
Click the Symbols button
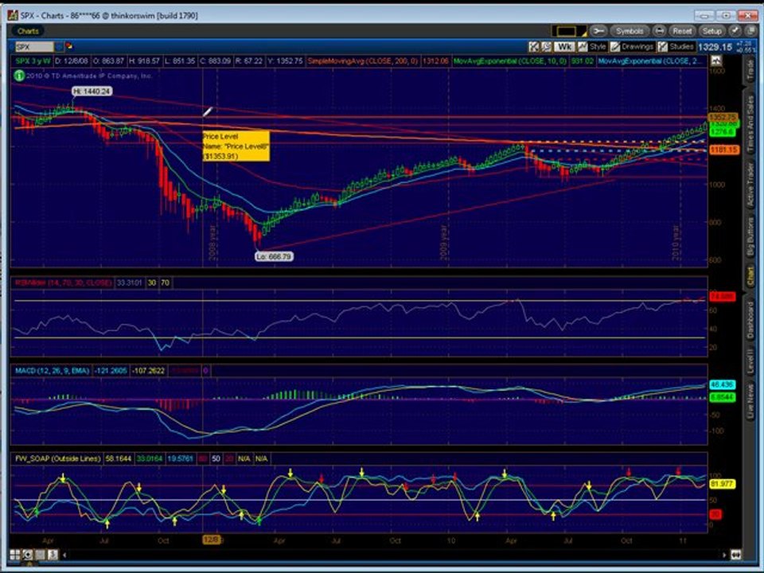[629, 31]
